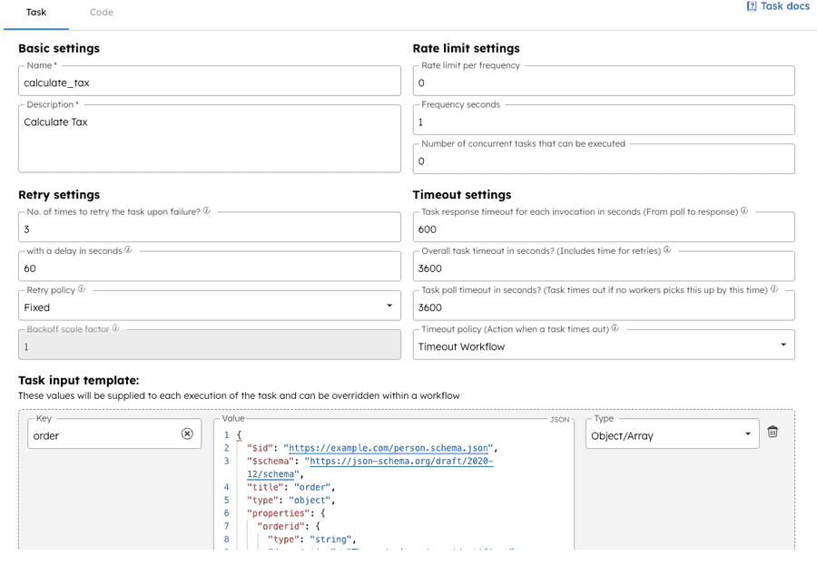The image size is (817, 565).
Task: Select the "type": "object" line in editor
Action: point(290,501)
